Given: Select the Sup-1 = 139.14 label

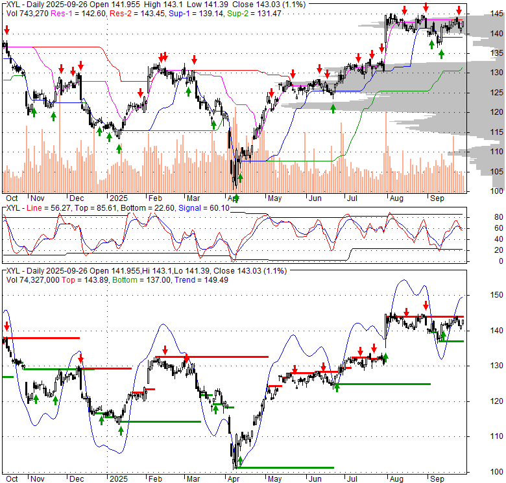Looking at the screenshot, I should pyautogui.click(x=197, y=14).
